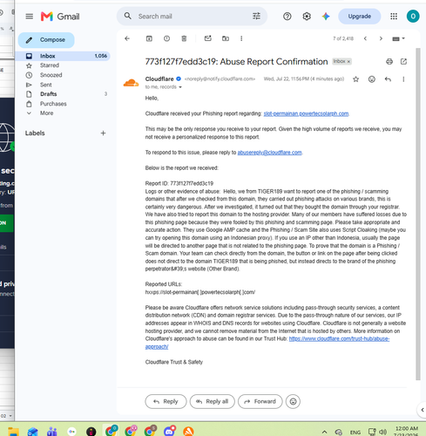426x436 pixels.
Task: Open Discord in taskbar
Action: pyautogui.click(x=170, y=432)
